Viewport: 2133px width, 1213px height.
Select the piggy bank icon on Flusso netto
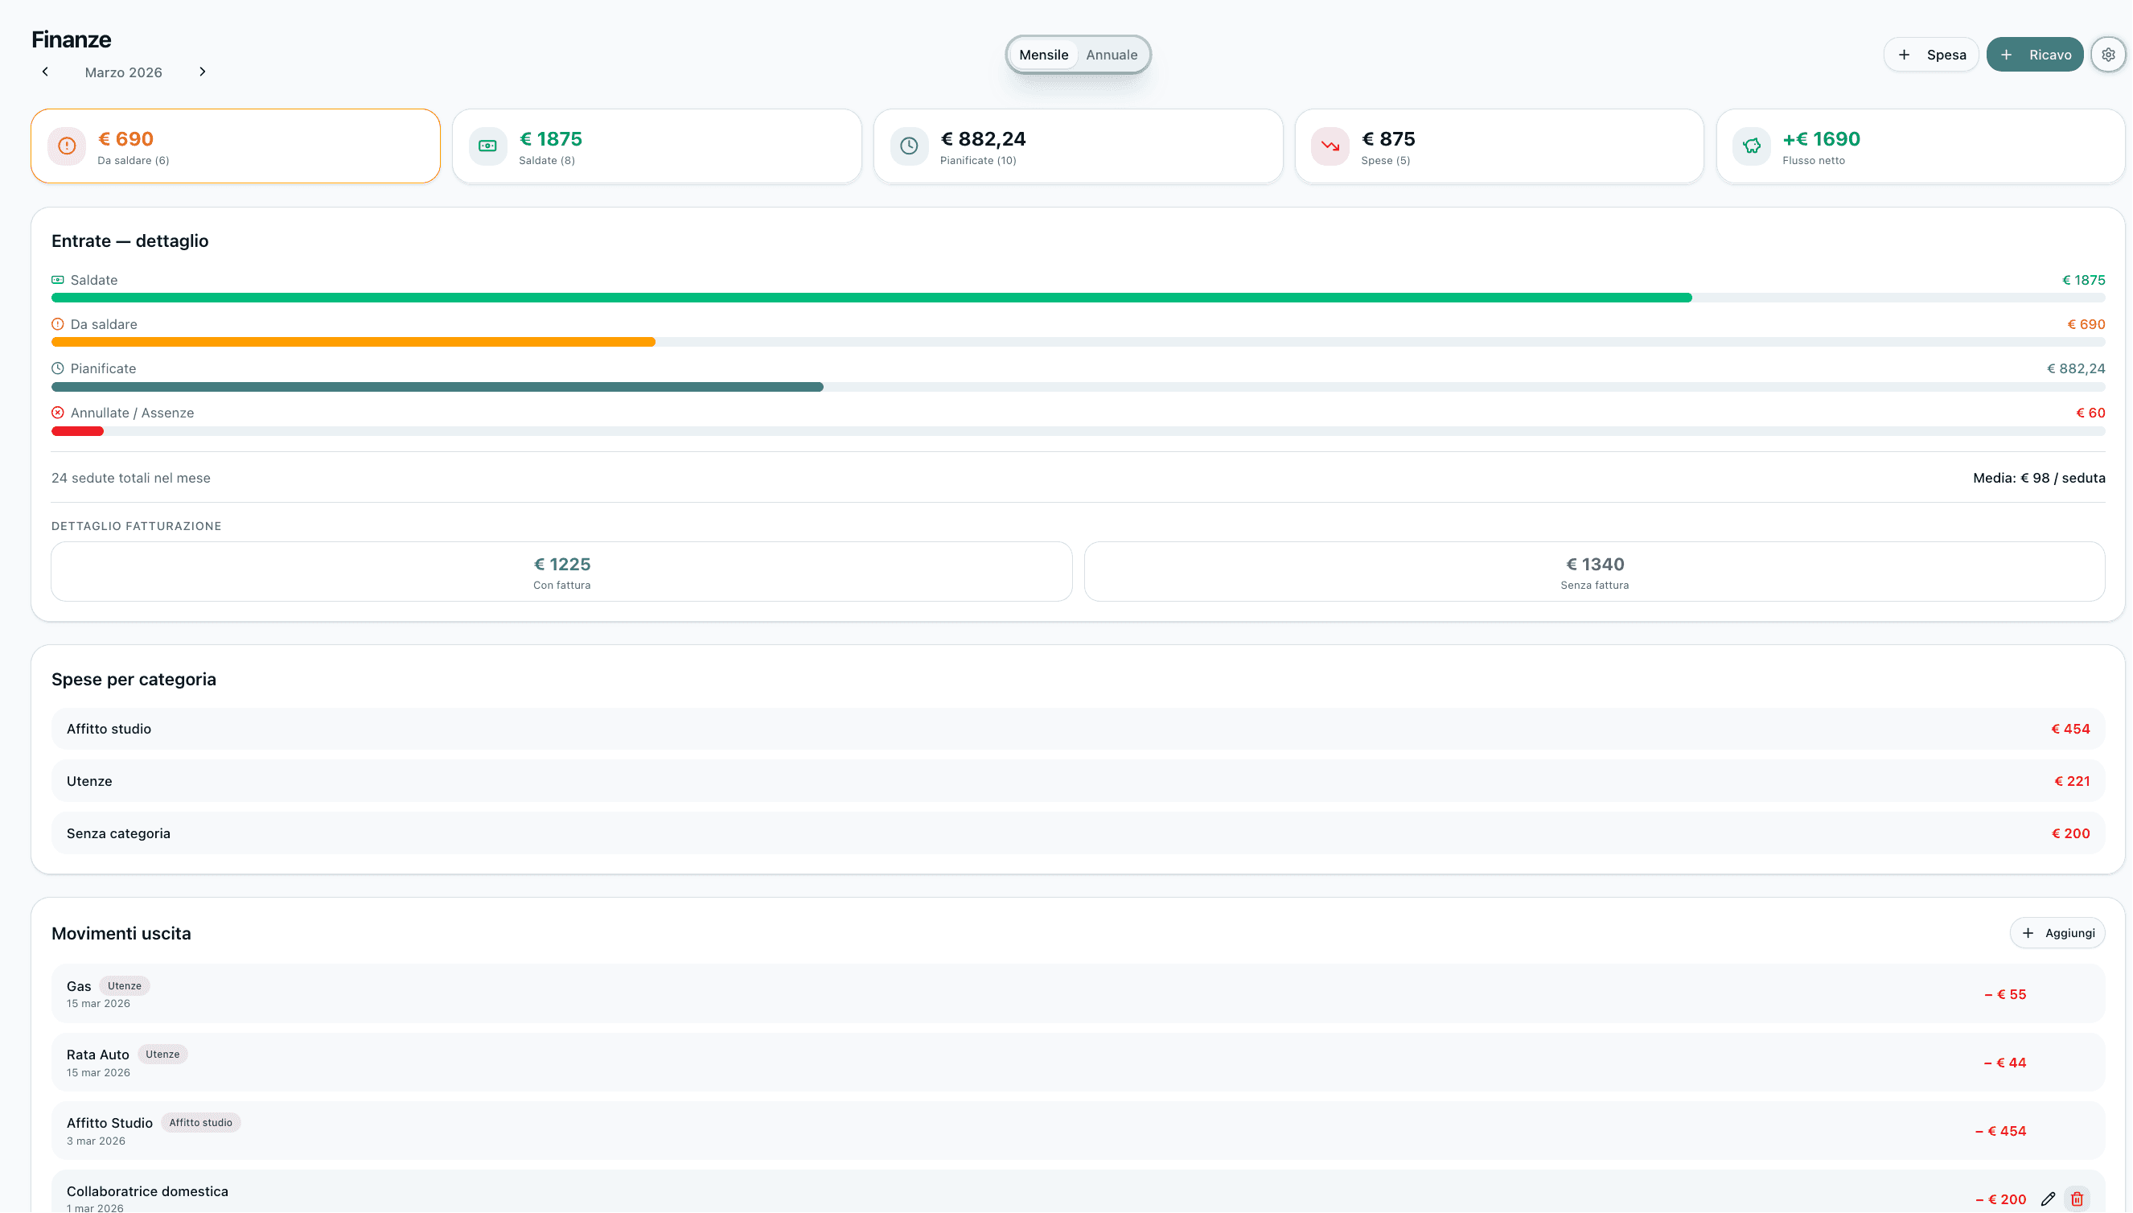click(x=1753, y=146)
